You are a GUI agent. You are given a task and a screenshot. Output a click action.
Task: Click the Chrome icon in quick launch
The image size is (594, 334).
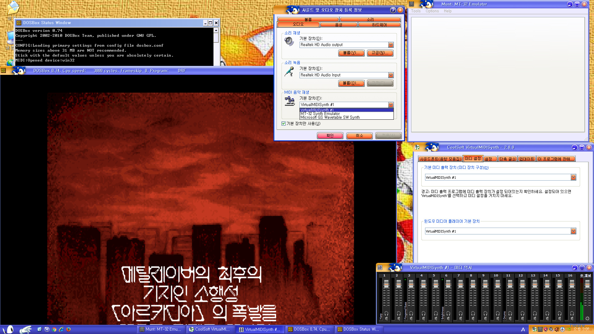pos(54,329)
